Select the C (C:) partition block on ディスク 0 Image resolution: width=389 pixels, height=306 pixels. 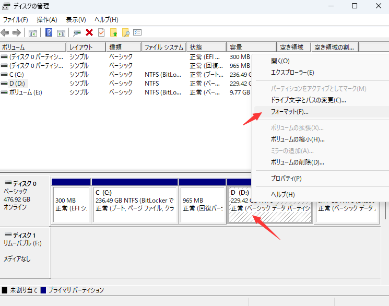pyautogui.click(x=135, y=201)
